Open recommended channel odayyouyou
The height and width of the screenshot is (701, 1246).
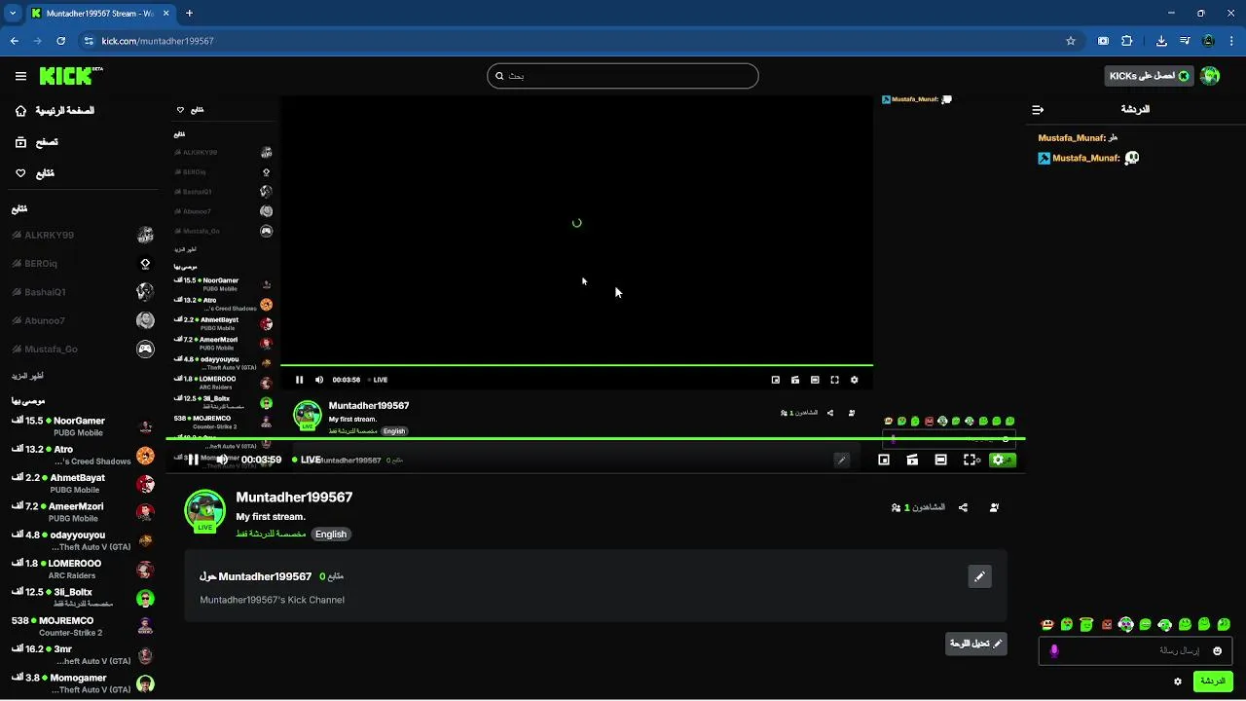tap(83, 540)
